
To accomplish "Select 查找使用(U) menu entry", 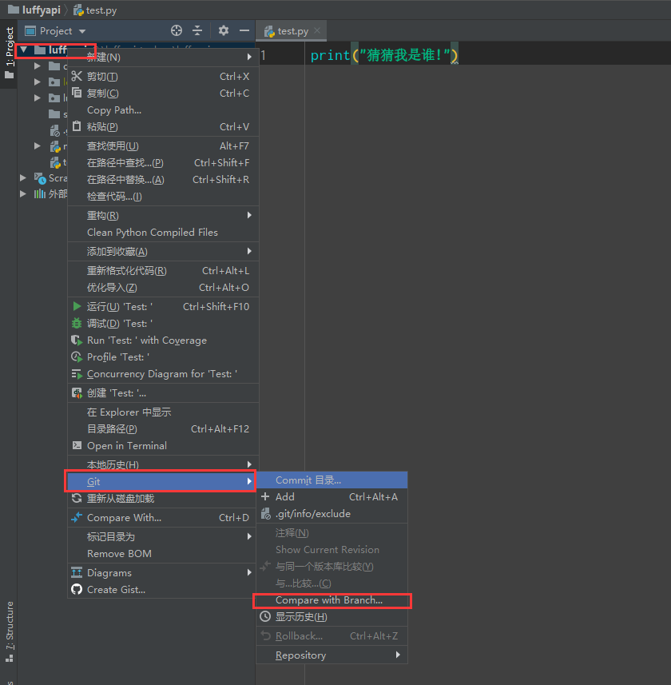I will coord(163,146).
